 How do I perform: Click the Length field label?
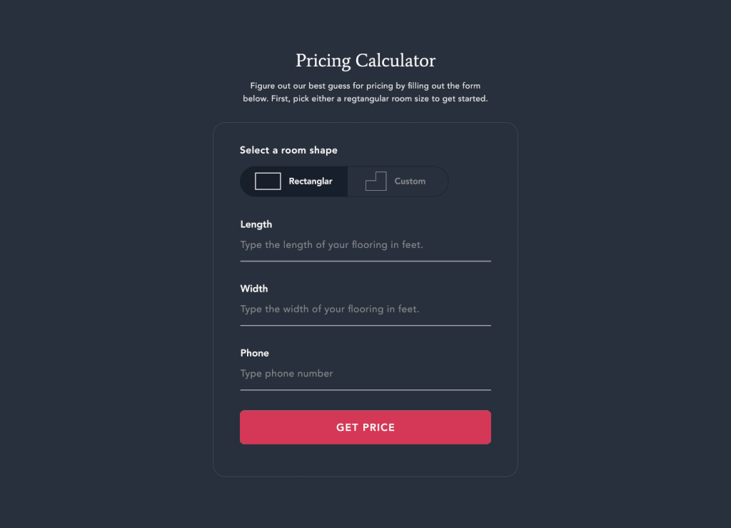tap(256, 224)
